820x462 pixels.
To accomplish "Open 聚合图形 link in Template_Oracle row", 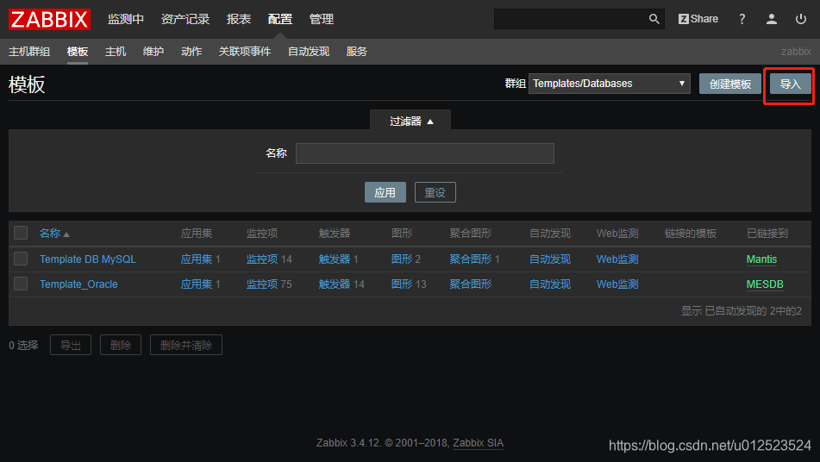I will (x=471, y=284).
